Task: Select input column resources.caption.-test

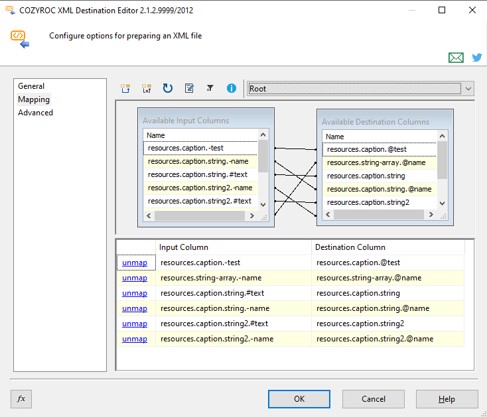Action: (200, 148)
